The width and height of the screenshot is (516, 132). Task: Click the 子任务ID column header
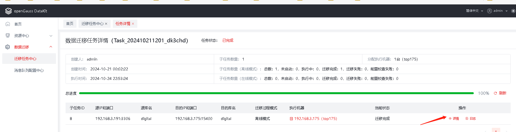77,108
